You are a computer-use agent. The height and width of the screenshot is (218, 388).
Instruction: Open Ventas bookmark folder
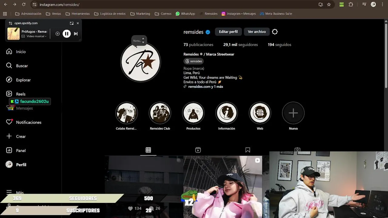click(53, 14)
